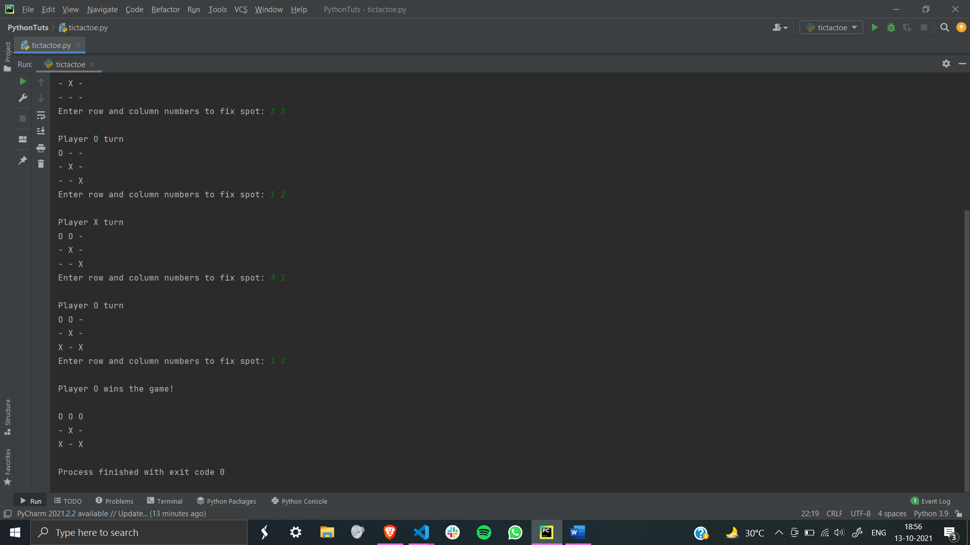
Task: Click the wrench settings icon in Run panel
Action: (x=23, y=98)
